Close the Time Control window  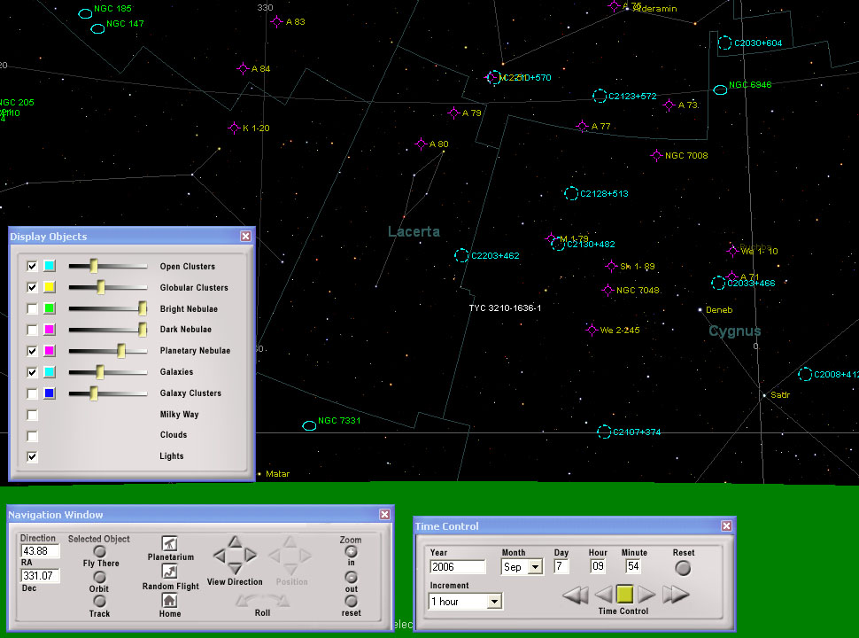click(x=726, y=526)
